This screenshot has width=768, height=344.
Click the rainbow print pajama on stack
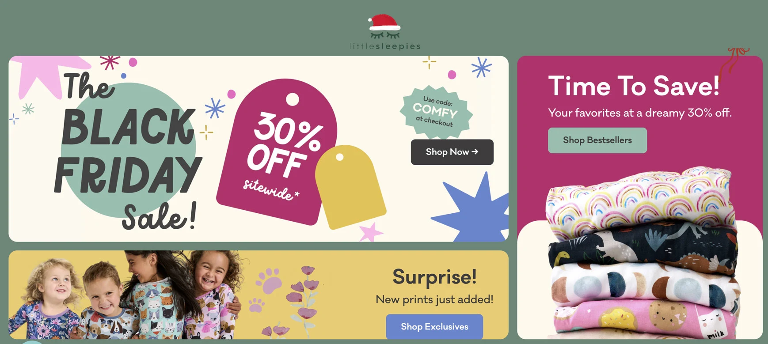[x=638, y=198]
